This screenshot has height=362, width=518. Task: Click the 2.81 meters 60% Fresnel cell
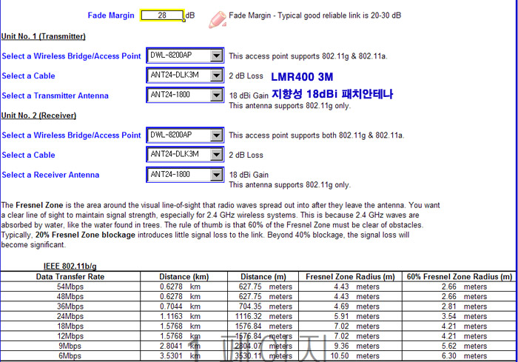[460, 306]
